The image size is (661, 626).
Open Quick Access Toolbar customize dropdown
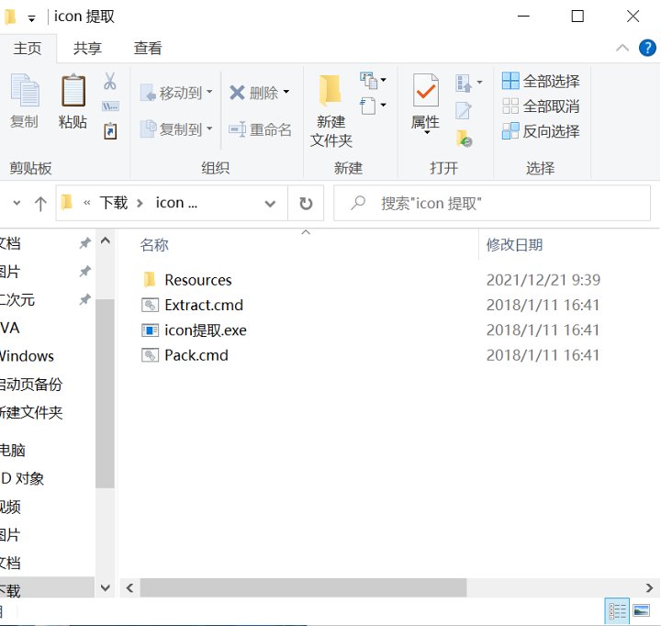(31, 18)
